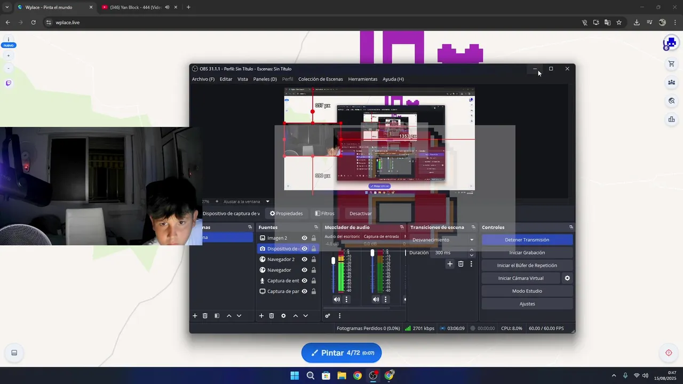Pop out the Mezclador de audio dock
The height and width of the screenshot is (384, 683).
402,227
